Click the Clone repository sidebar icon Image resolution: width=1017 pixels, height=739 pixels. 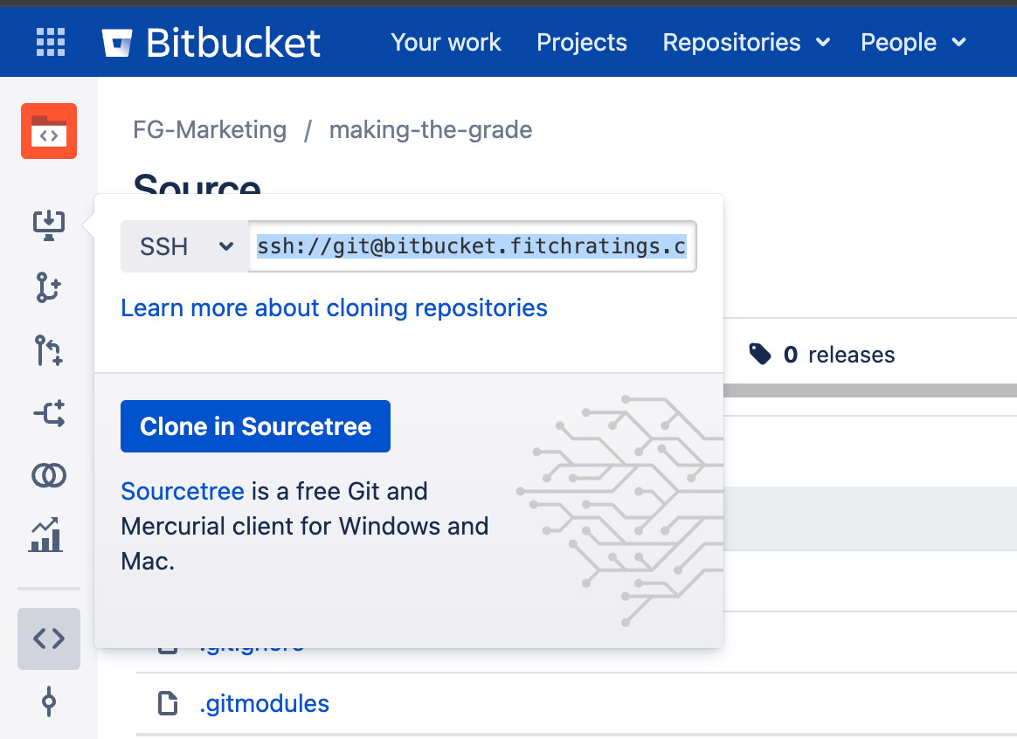pyautogui.click(x=49, y=225)
